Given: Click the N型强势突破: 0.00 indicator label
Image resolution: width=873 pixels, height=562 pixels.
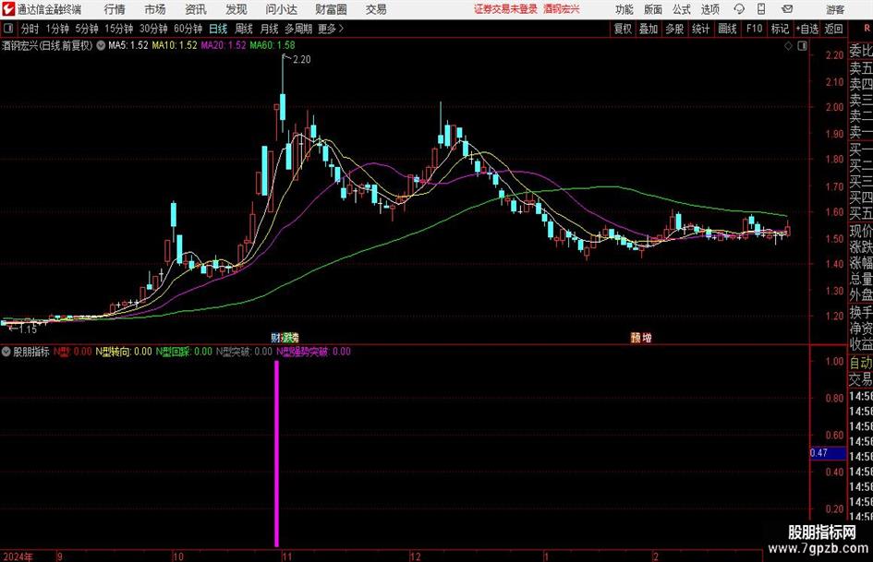Looking at the screenshot, I should point(313,352).
